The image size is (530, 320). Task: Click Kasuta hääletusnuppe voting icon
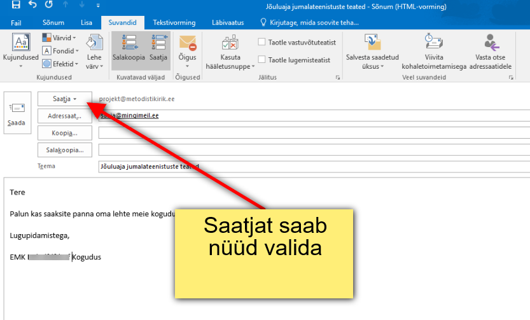[230, 51]
